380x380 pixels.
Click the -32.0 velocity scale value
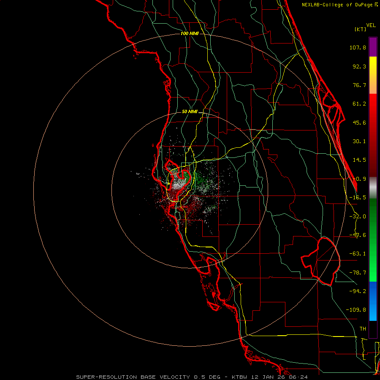pyautogui.click(x=358, y=217)
